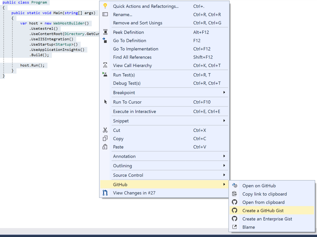Select Execute in Interactive
This screenshot has width=317, height=237.
(164, 112)
